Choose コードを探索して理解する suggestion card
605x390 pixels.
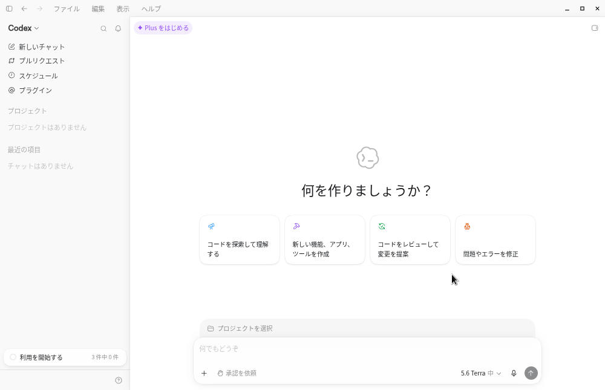tap(240, 240)
